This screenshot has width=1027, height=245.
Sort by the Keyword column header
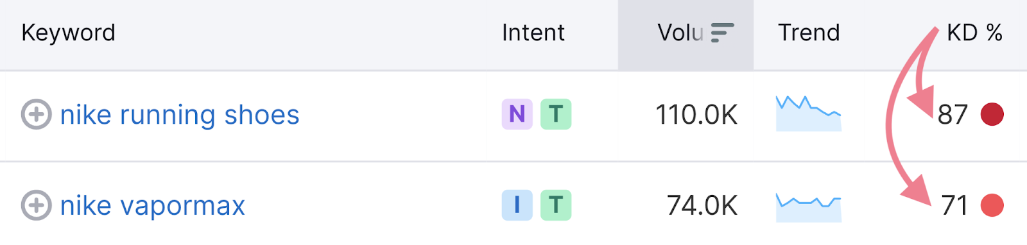[69, 33]
